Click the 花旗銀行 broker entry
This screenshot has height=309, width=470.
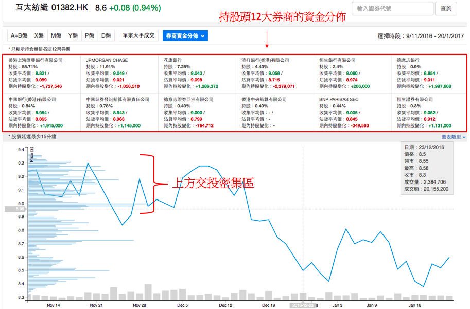pyautogui.click(x=172, y=60)
